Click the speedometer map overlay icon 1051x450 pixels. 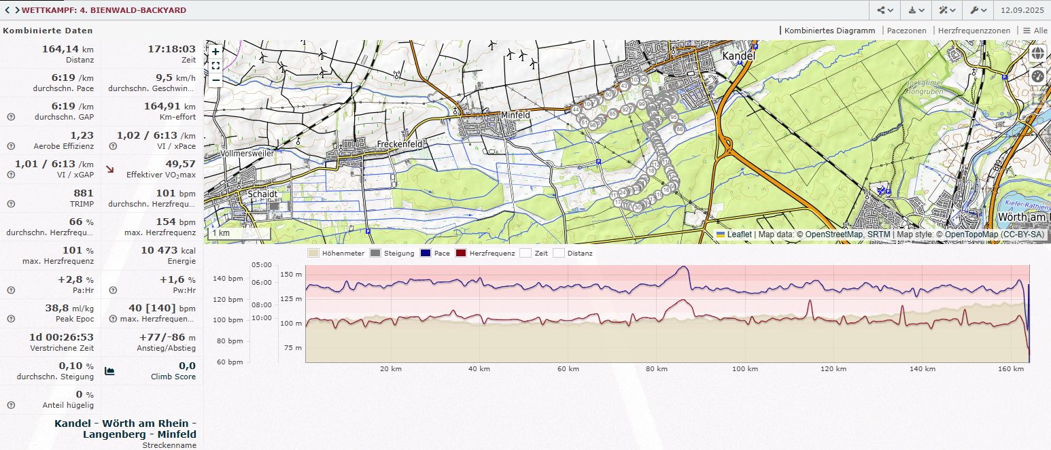click(x=1037, y=75)
